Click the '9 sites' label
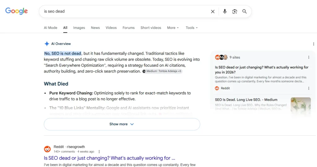The width and height of the screenshot is (317, 167). (x=235, y=57)
